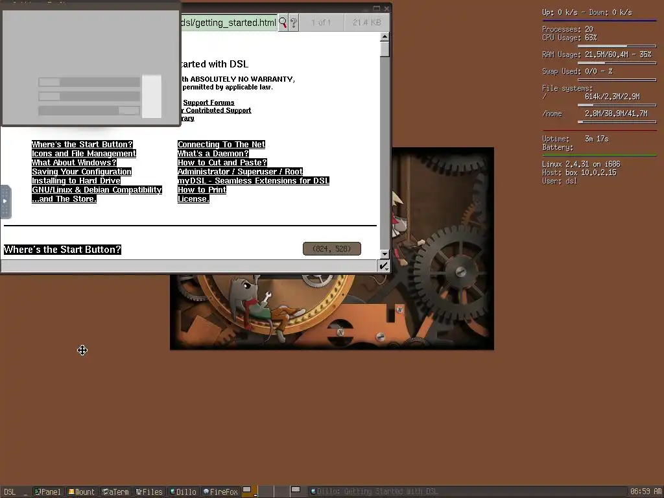This screenshot has width=664, height=498.
Task: Open Where's the Start Button? link in the contents list
Action: click(x=82, y=145)
